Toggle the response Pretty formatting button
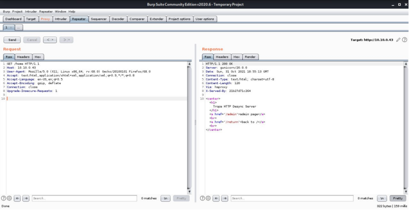This screenshot has height=211, width=409. [398, 198]
